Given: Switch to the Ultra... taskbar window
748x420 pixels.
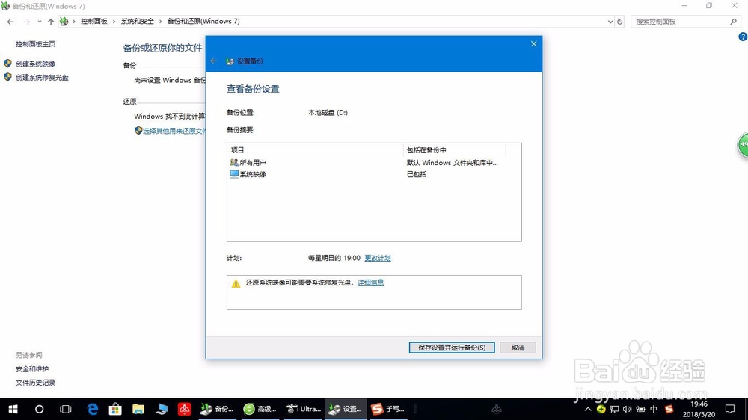Looking at the screenshot, I should pos(304,409).
